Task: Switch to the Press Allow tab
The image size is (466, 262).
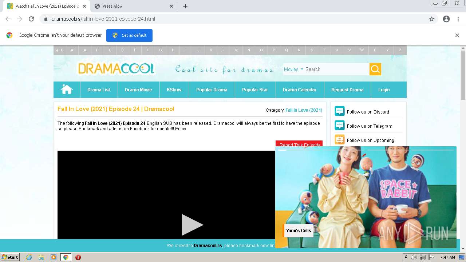Action: pyautogui.click(x=134, y=6)
